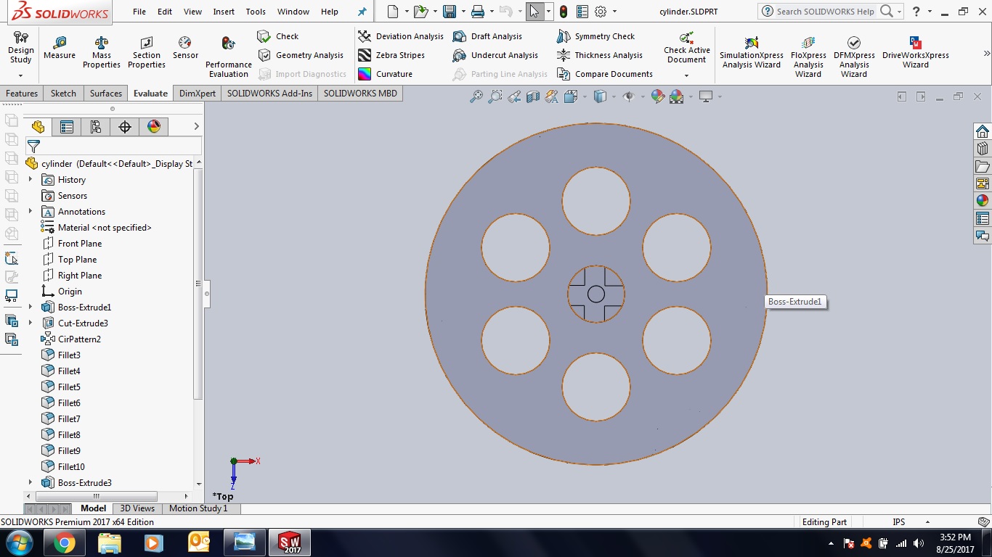Switch to the PropertyManager tab
The height and width of the screenshot is (557, 992).
point(67,127)
